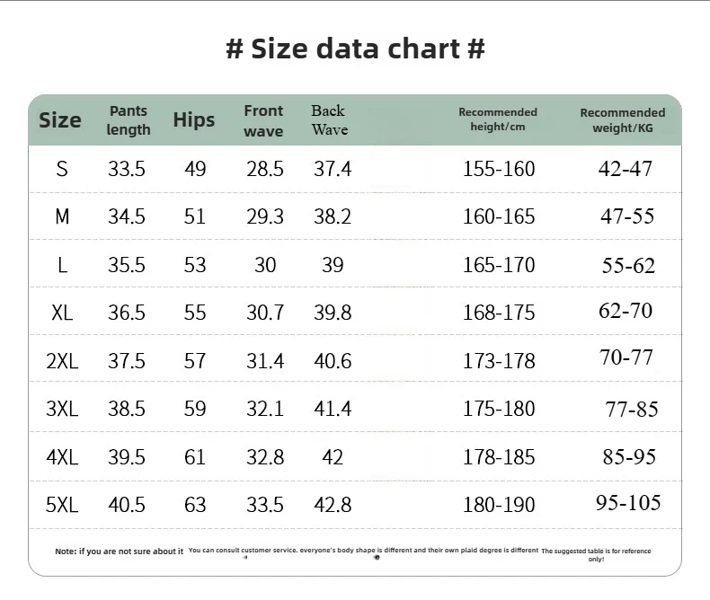The width and height of the screenshot is (710, 600).
Task: Select the 85-95 weight range cell
Action: point(629,457)
